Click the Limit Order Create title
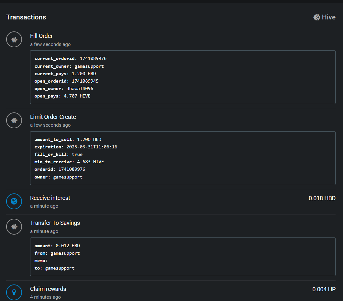343x301 pixels. (53, 117)
